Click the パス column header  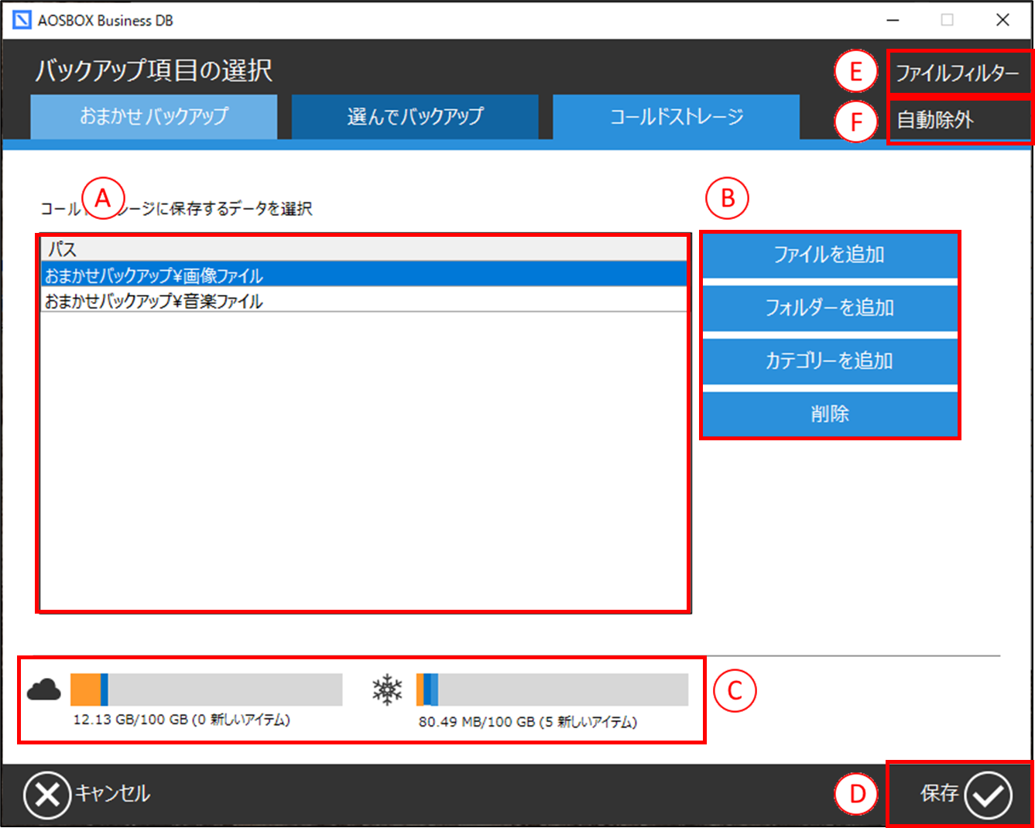point(364,249)
